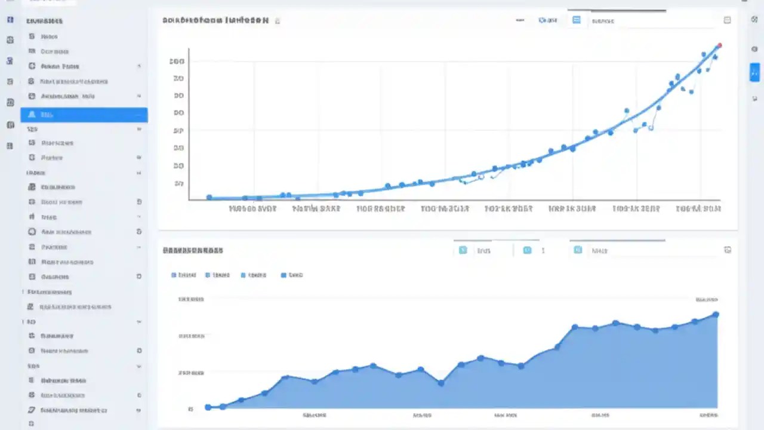Toggle the first legend checkbox under the lower chart
The image size is (764, 430).
coord(173,275)
